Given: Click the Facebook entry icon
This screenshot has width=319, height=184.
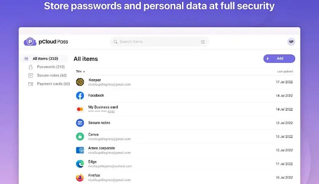Looking at the screenshot, I should 80,95.
